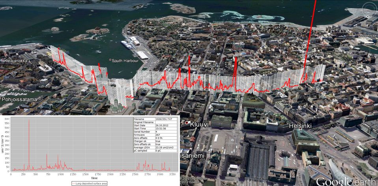The height and width of the screenshot is (186, 378).
Task: Select the 0 pC value
Action: (x=158, y=151)
